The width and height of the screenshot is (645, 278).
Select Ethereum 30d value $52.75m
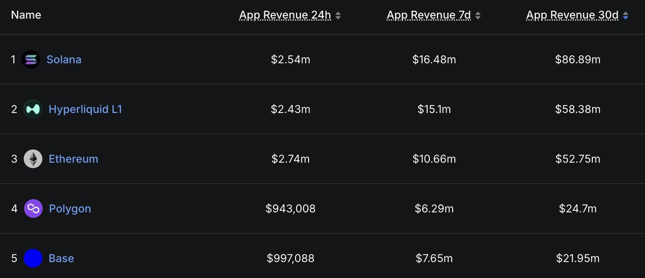577,159
